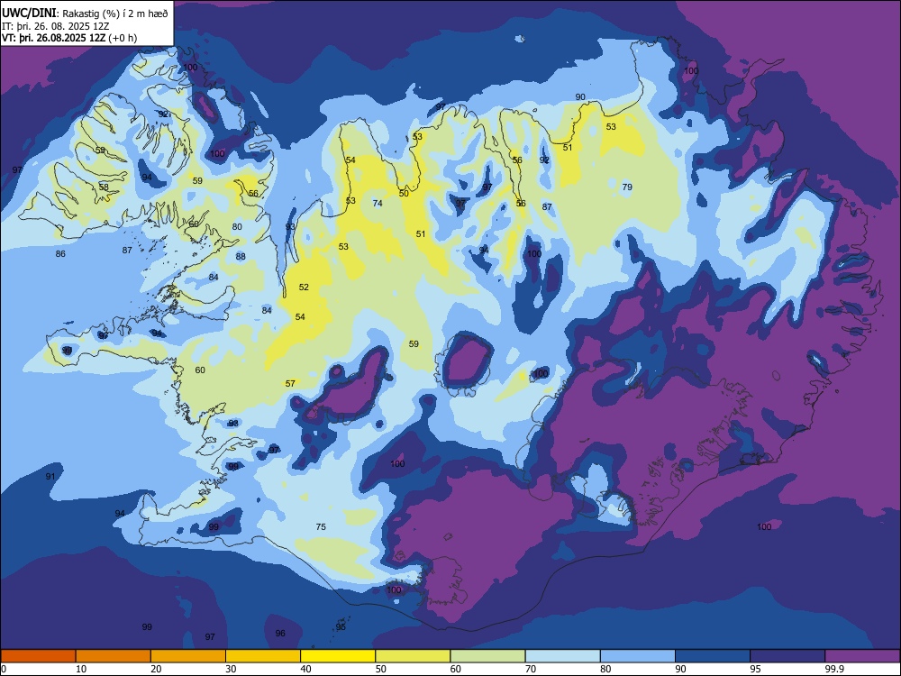Click the humidity value "58" on the map
The width and height of the screenshot is (901, 676).
(x=104, y=187)
